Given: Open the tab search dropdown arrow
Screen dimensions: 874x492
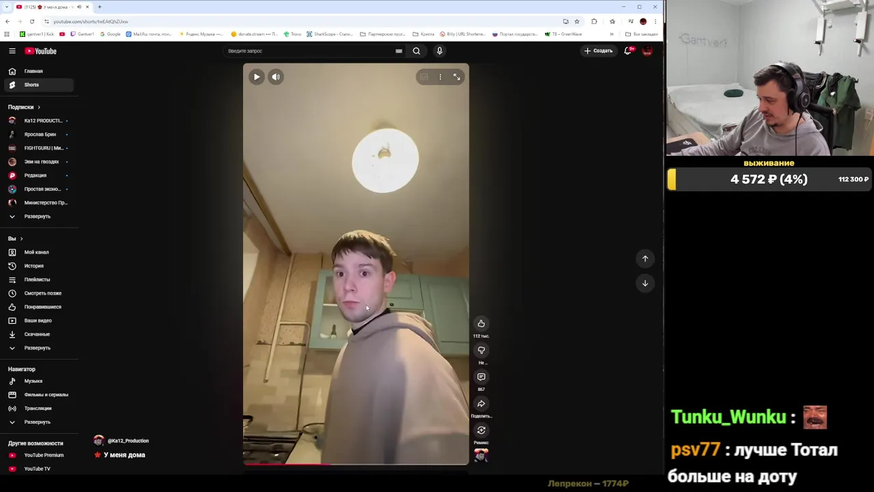Looking at the screenshot, I should pyautogui.click(x=7, y=7).
